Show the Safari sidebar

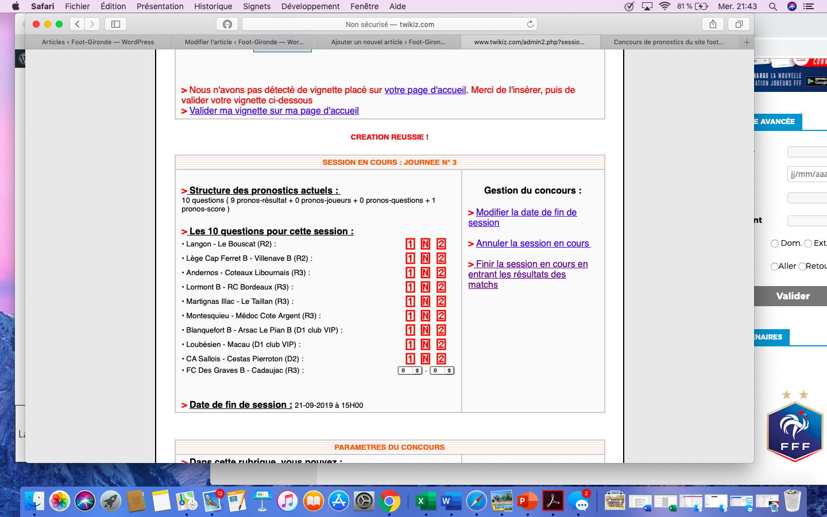(115, 24)
